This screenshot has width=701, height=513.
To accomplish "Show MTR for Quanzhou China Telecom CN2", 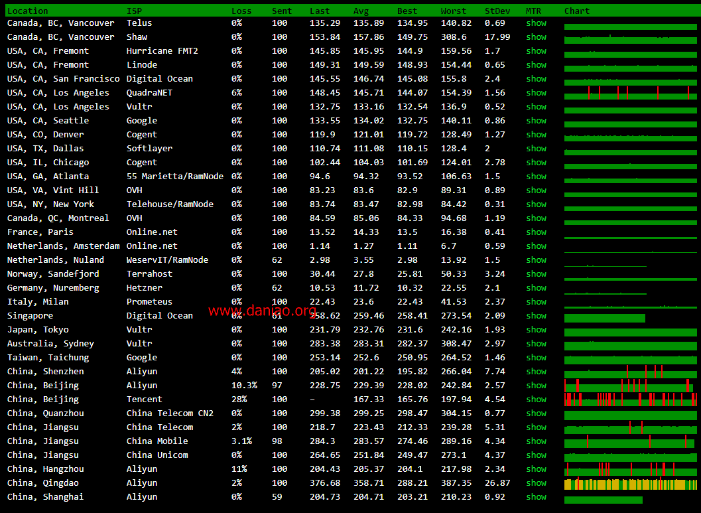I will (x=536, y=413).
